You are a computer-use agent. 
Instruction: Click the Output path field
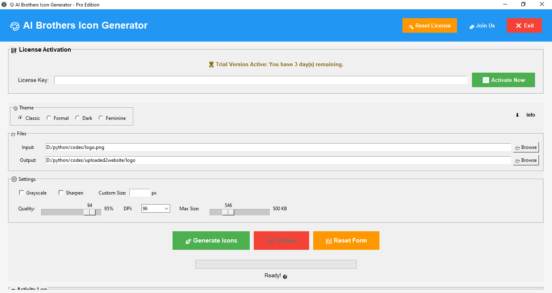pyautogui.click(x=278, y=160)
